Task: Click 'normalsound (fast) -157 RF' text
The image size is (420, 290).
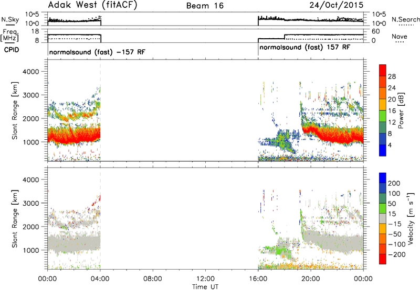Action: point(97,52)
